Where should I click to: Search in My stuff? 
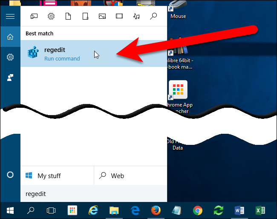pyautogui.click(x=57, y=176)
